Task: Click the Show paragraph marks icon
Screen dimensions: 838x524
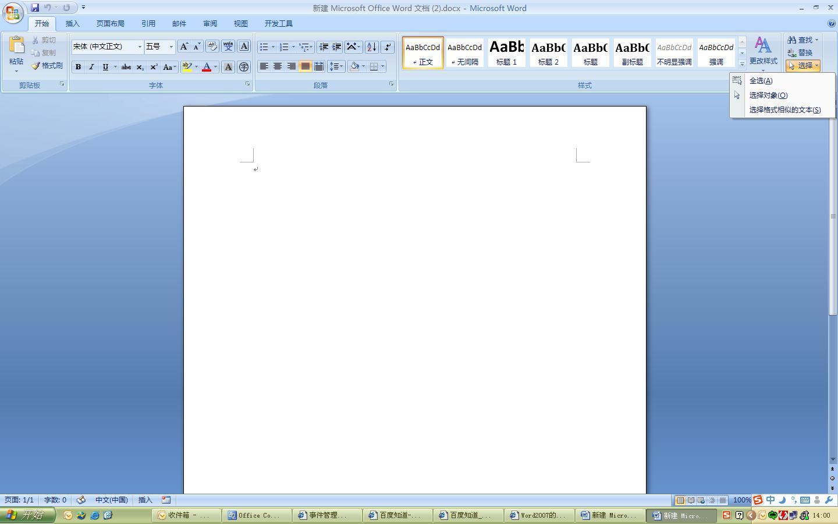Action: pos(388,47)
